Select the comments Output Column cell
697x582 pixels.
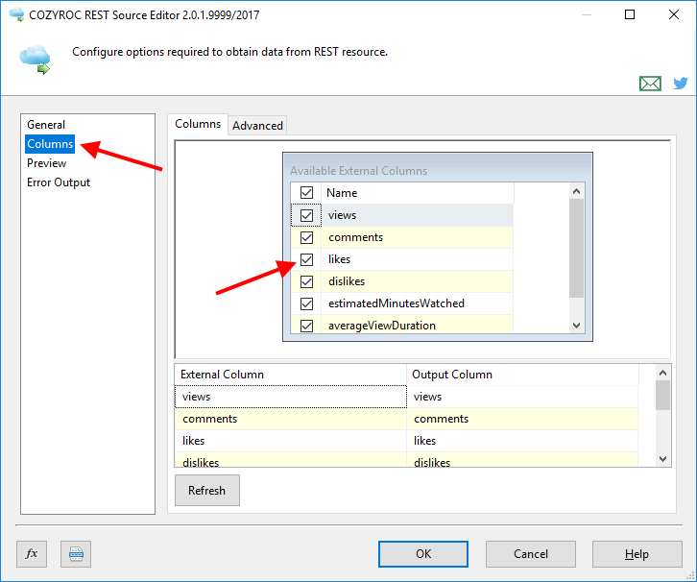click(522, 419)
